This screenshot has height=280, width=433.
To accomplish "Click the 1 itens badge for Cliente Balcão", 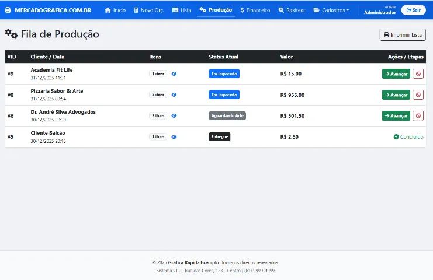I will pyautogui.click(x=158, y=136).
